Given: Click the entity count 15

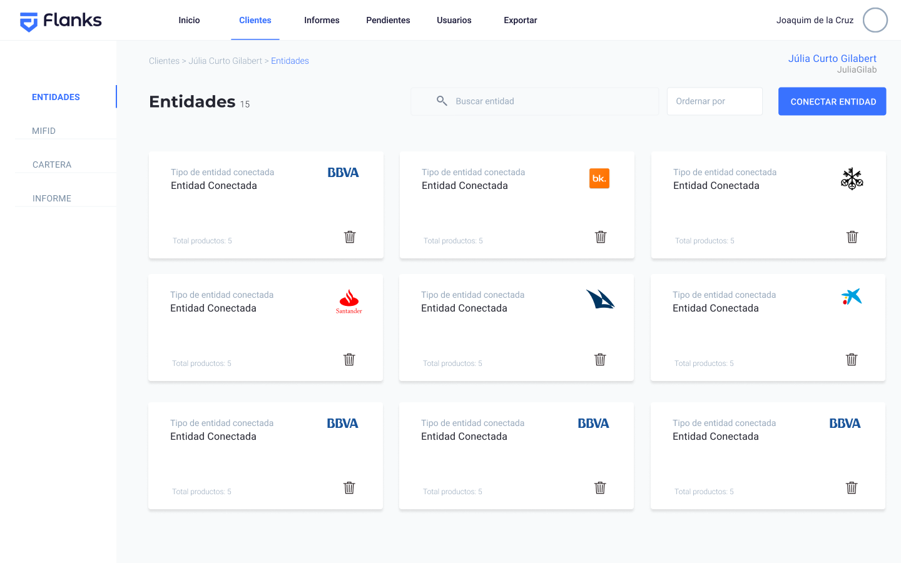Looking at the screenshot, I should 245,104.
